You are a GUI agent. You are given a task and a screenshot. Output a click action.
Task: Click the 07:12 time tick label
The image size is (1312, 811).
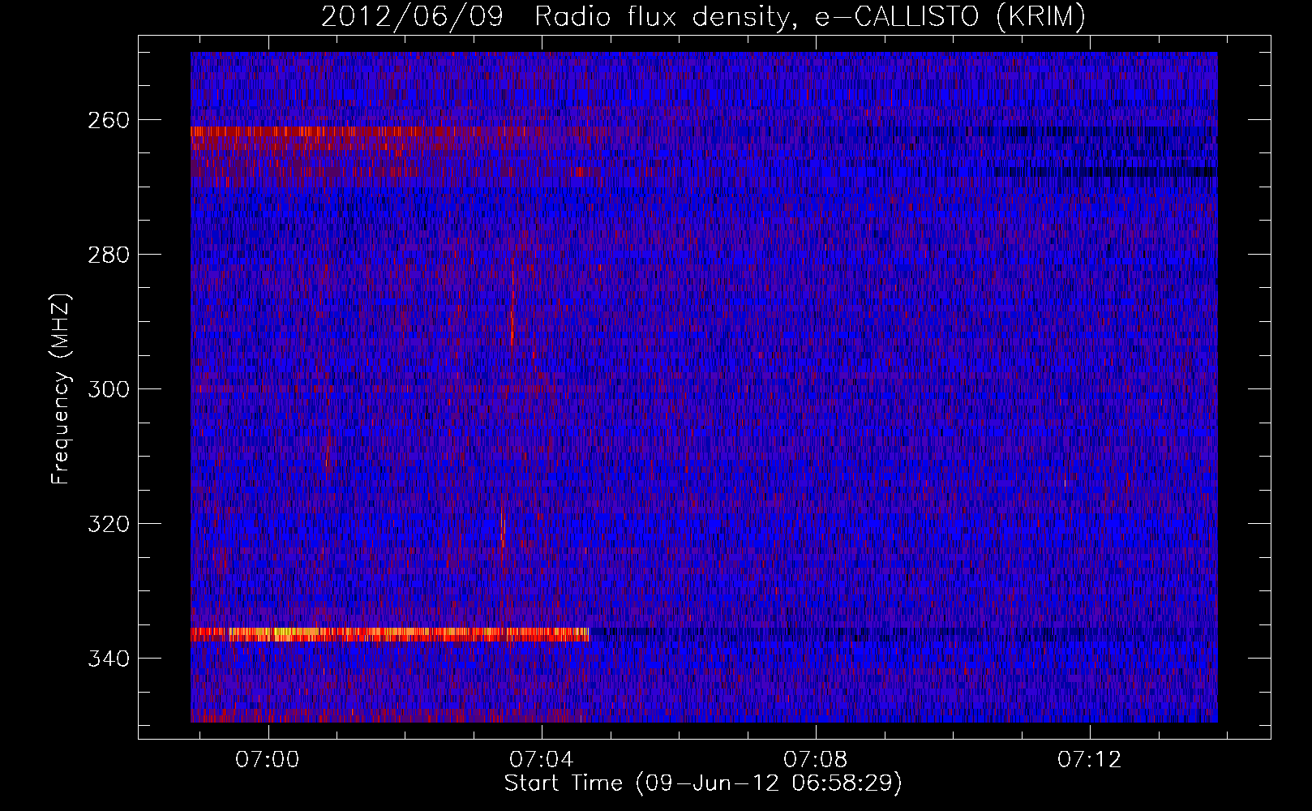(1090, 760)
